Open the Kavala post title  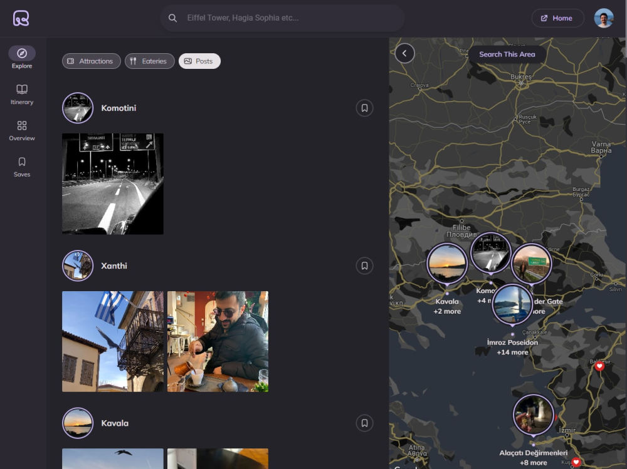point(115,423)
